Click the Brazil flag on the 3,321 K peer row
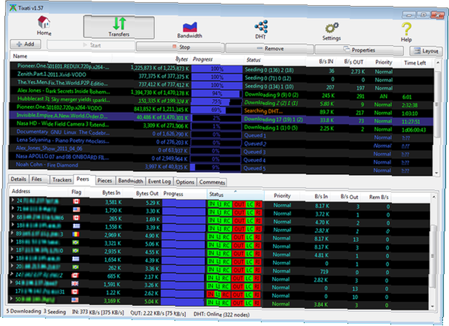The height and width of the screenshot is (326, 449). click(x=76, y=242)
